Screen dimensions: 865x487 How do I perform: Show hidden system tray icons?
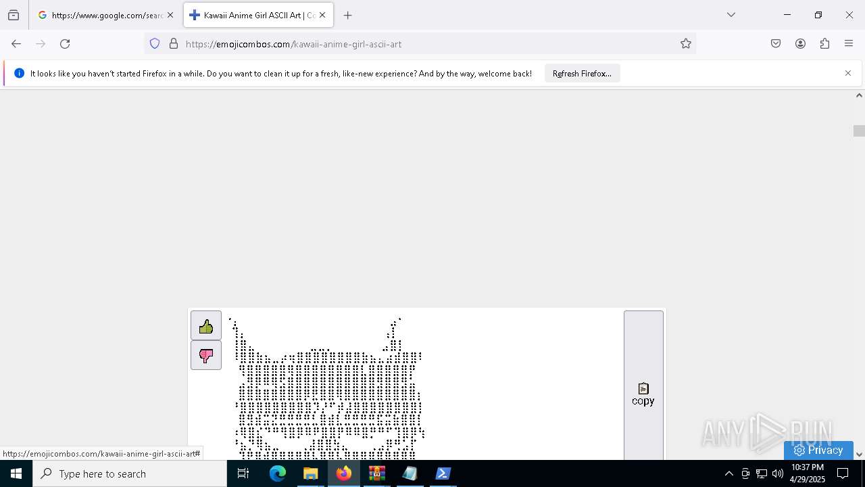pyautogui.click(x=728, y=473)
